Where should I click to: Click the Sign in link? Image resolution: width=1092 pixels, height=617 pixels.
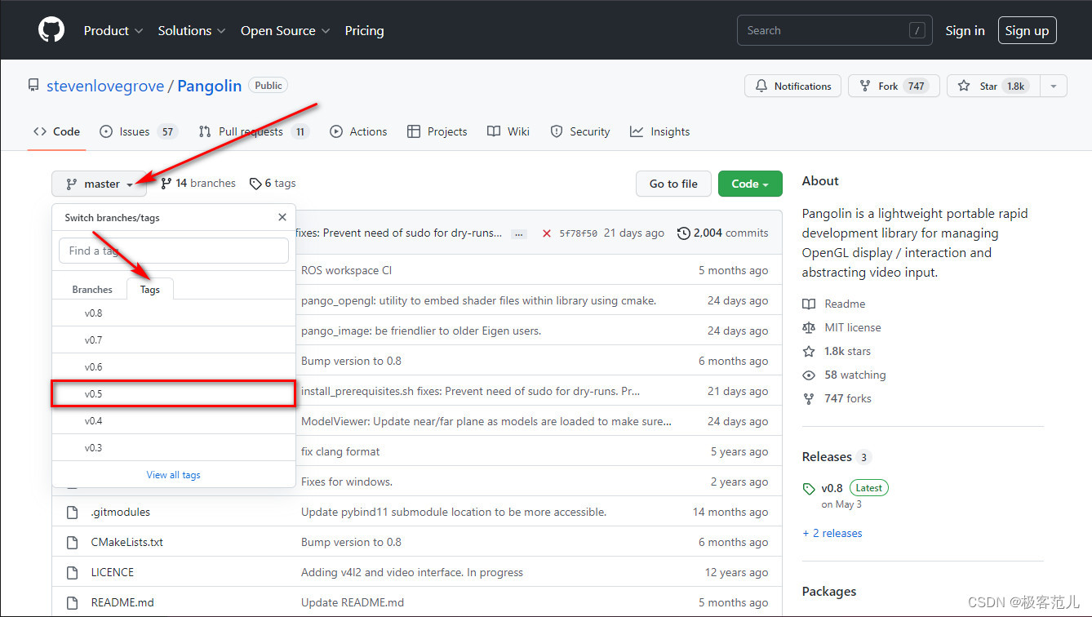point(965,30)
